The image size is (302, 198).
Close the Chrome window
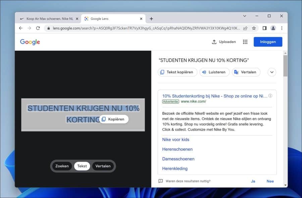[x=282, y=16]
